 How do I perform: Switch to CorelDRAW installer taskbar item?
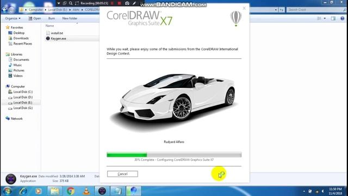click(x=133, y=191)
